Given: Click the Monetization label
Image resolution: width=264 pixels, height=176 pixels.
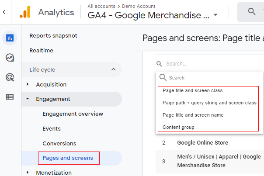Looking at the screenshot, I should coord(54,173).
